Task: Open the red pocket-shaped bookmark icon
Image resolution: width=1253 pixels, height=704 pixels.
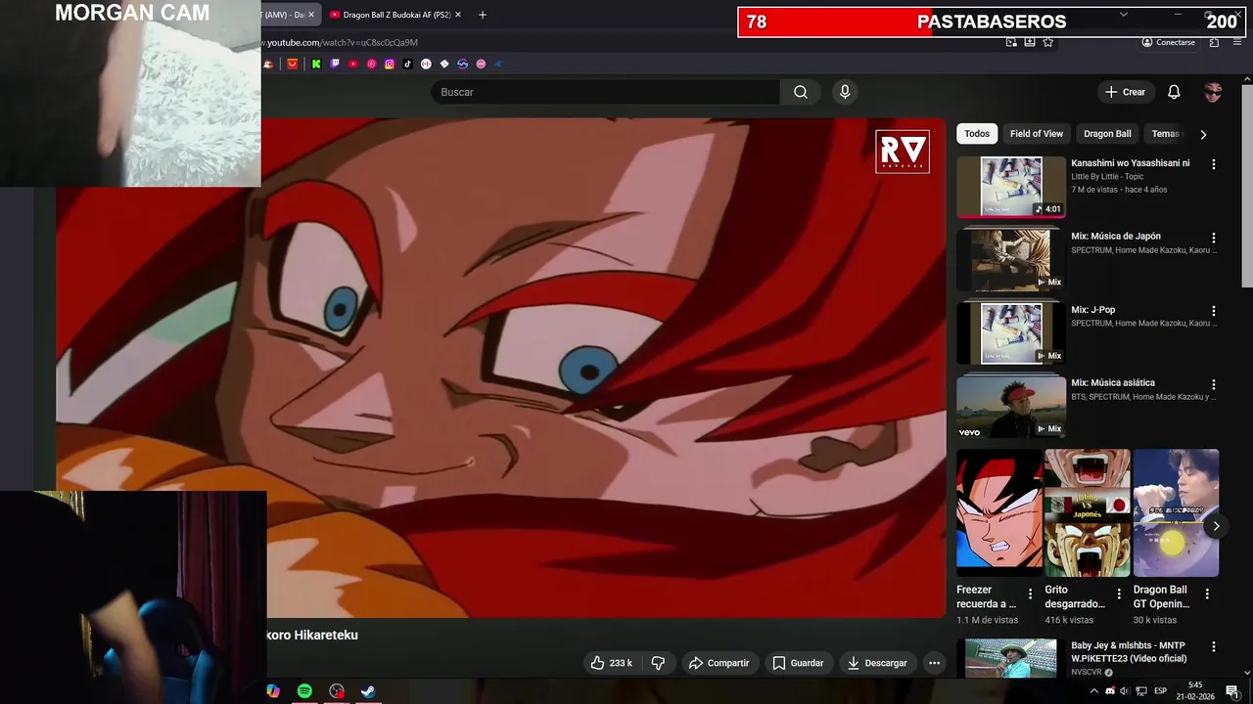Action: coord(292,64)
